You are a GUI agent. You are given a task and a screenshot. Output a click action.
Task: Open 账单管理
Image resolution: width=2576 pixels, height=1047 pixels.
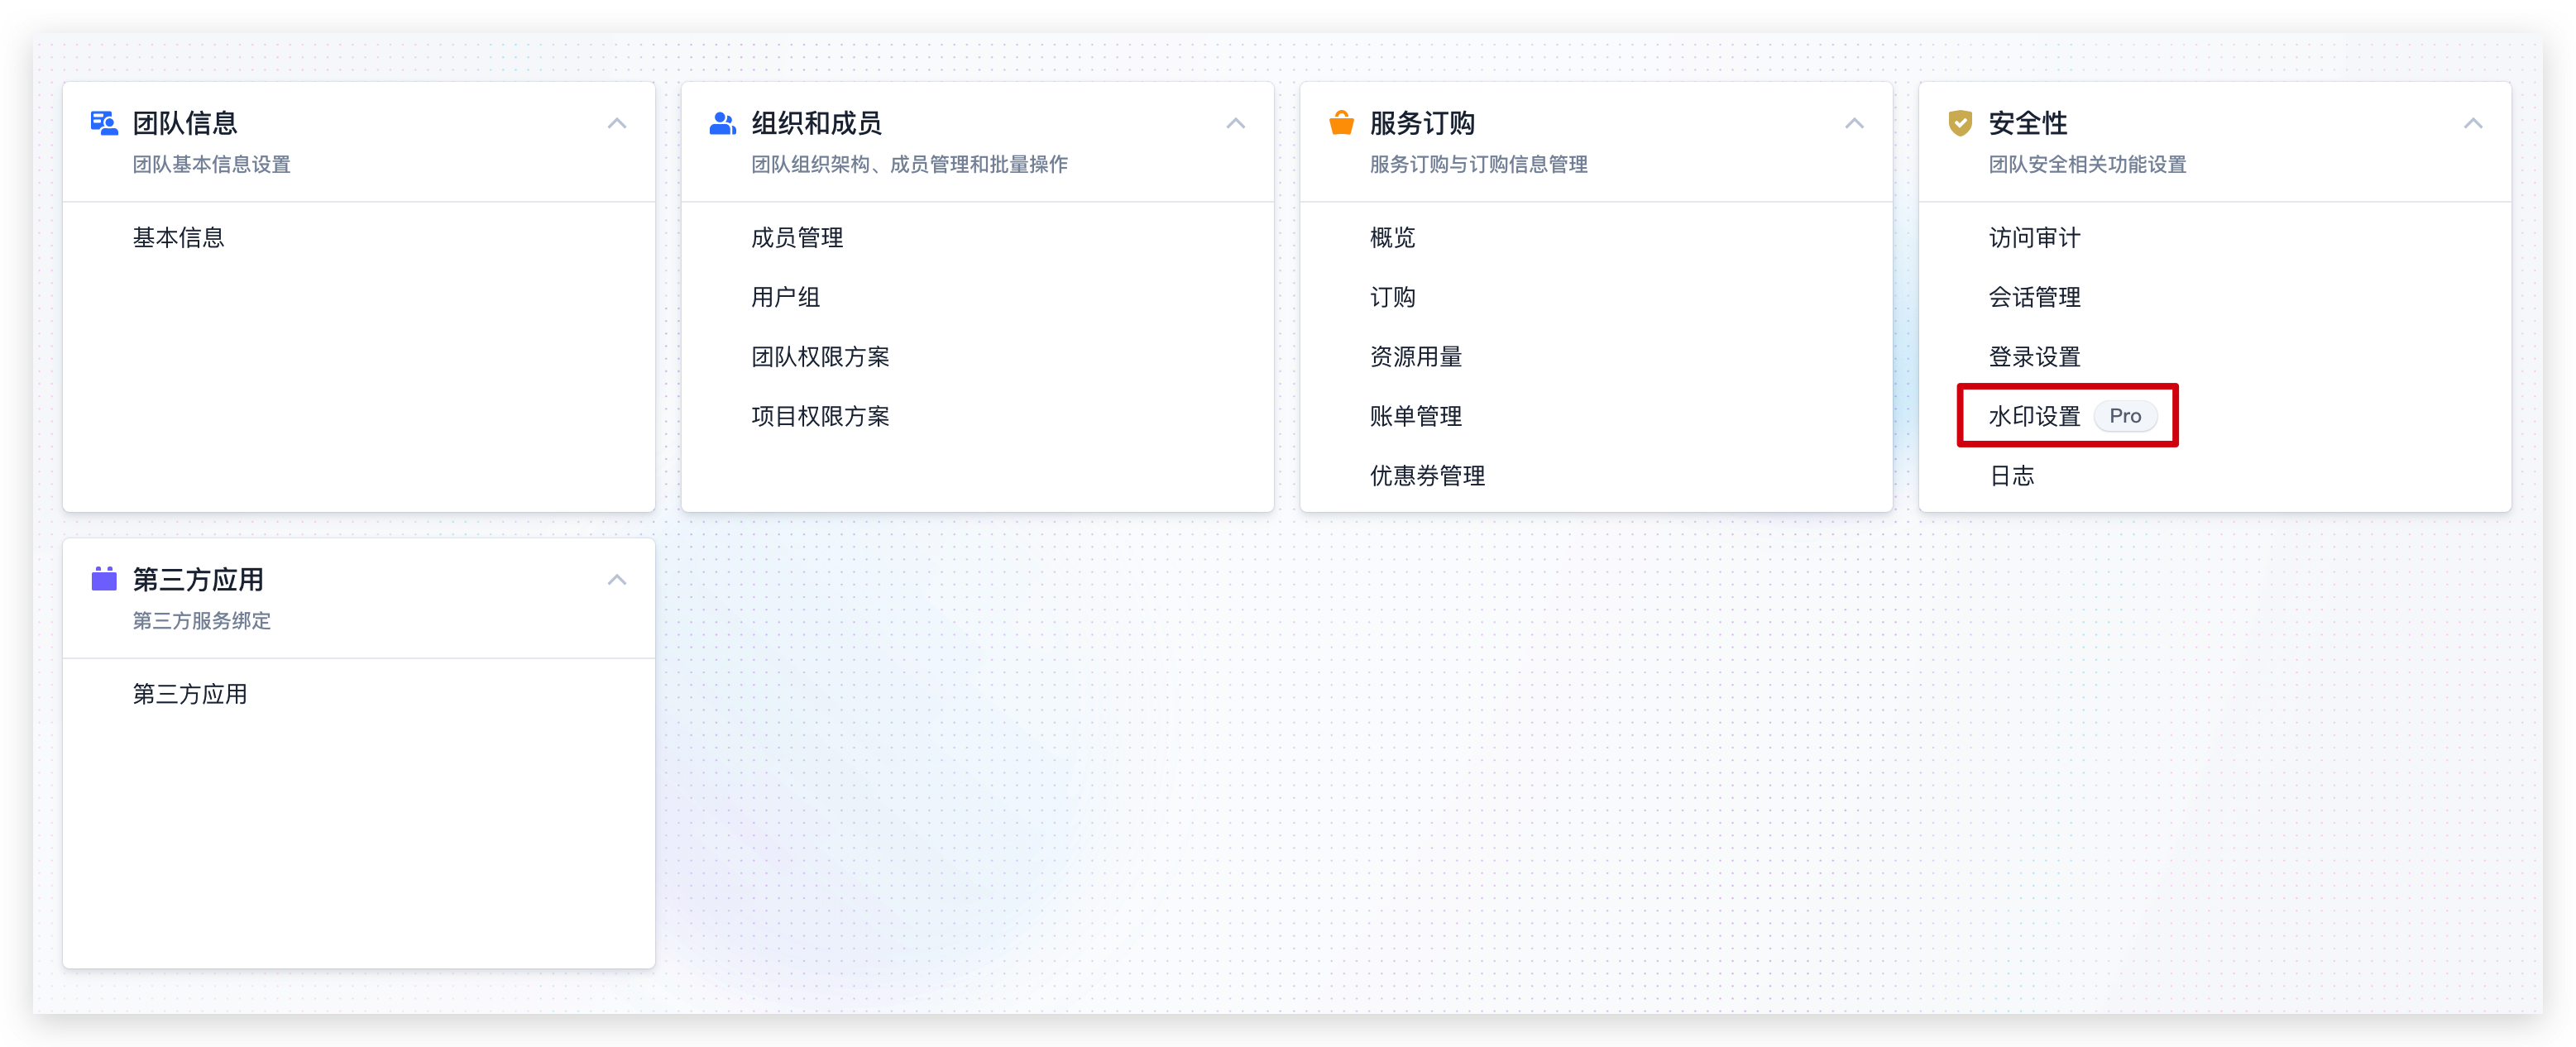1416,416
